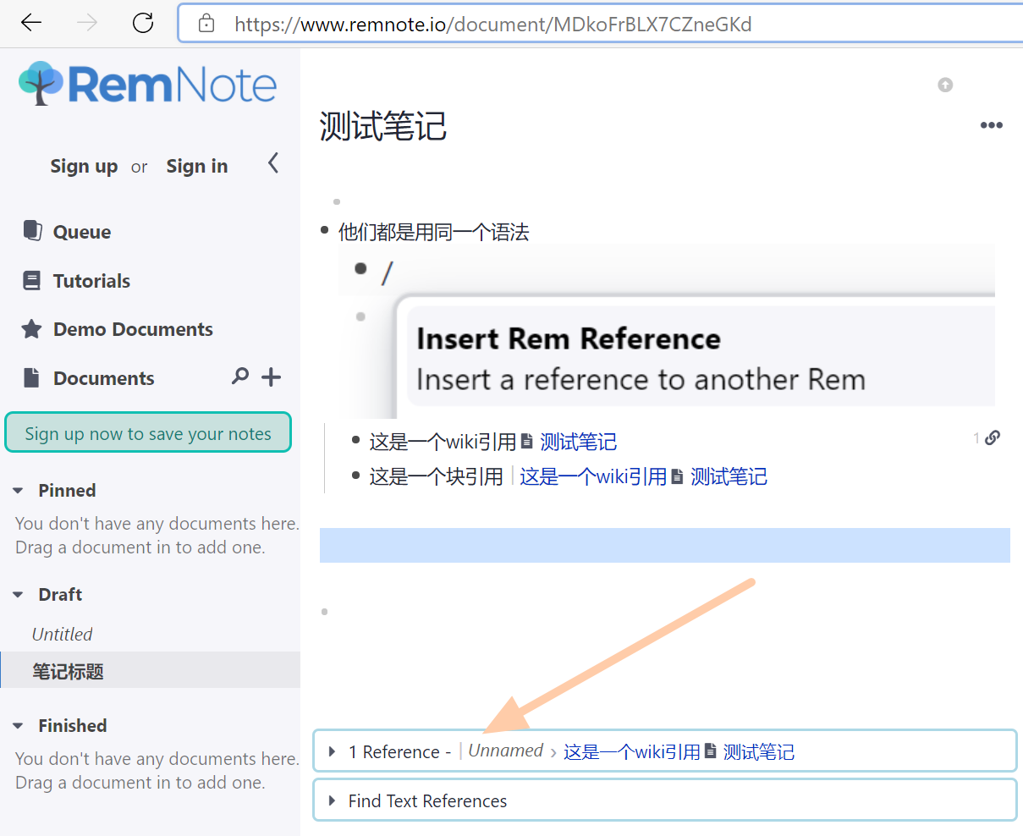Click the Documents search icon
This screenshot has width=1023, height=836.
coord(240,377)
